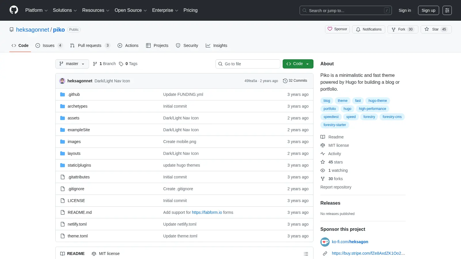
Task: Switch to the Pull requests tab
Action: 90,45
